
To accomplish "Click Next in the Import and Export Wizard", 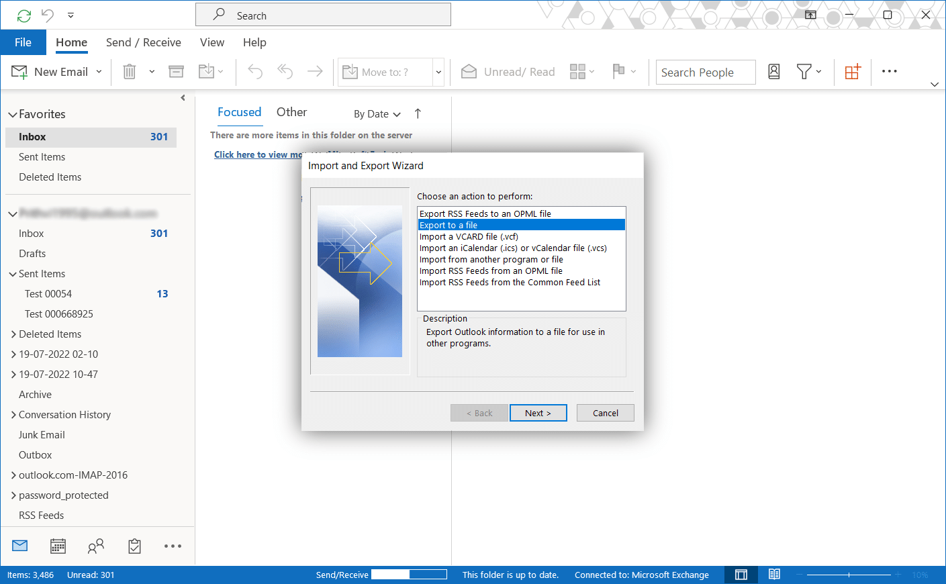I will 538,413.
